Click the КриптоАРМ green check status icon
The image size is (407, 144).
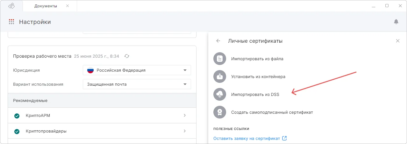coord(17,116)
